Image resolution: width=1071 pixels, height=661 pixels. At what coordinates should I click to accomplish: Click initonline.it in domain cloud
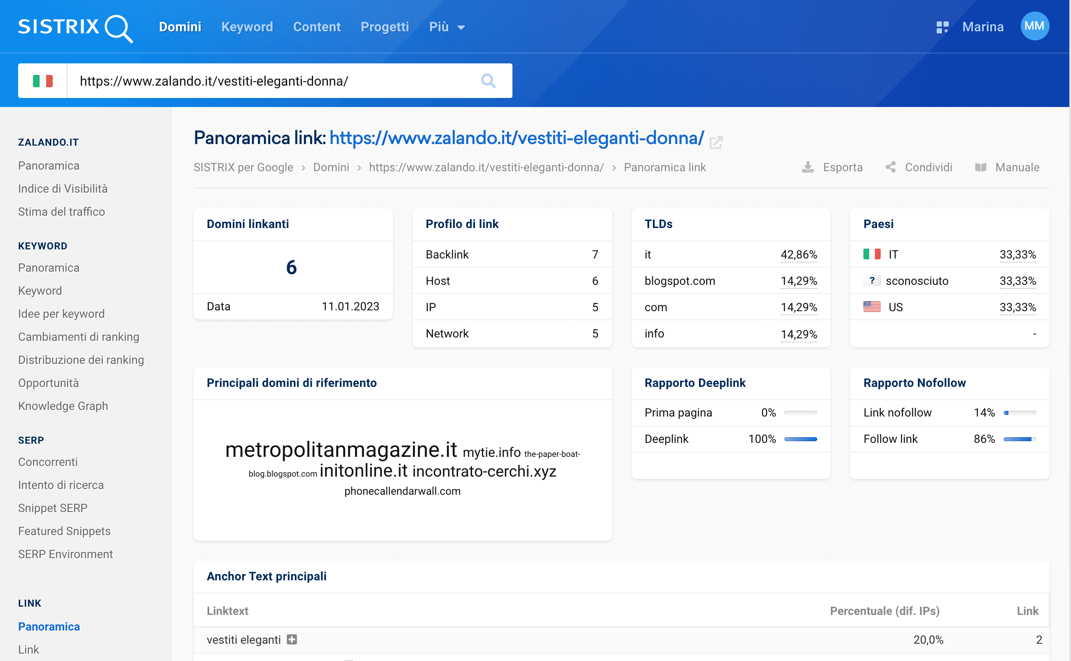point(364,471)
